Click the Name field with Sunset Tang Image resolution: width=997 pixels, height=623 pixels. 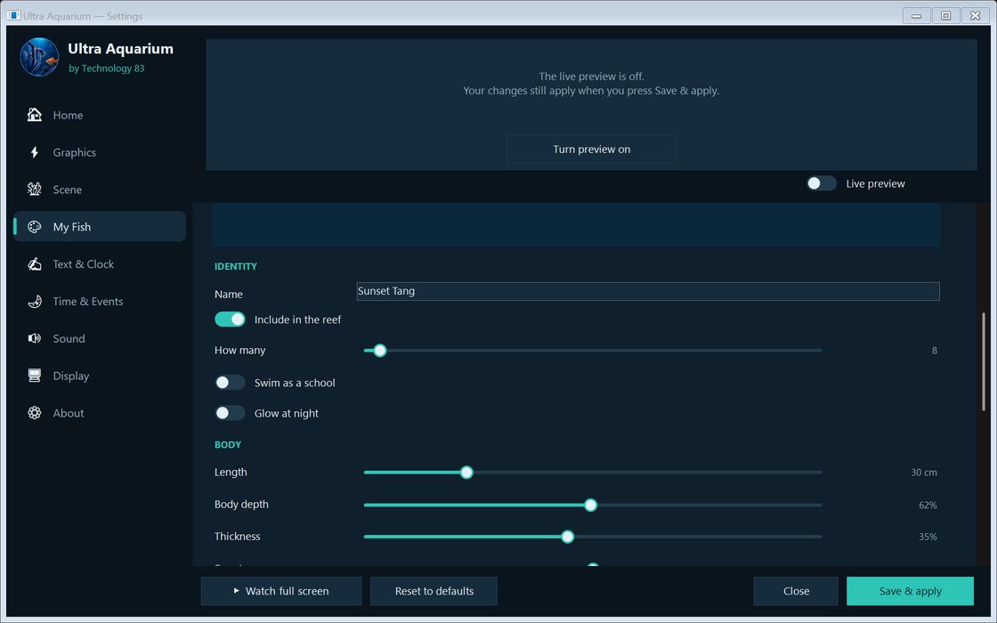[x=648, y=291]
